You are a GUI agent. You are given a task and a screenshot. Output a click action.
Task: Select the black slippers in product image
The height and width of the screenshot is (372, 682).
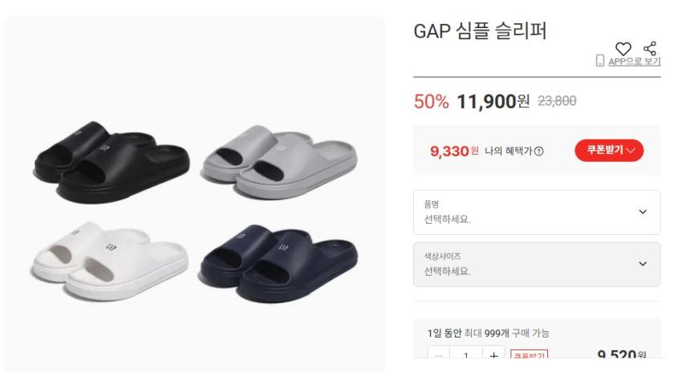click(x=112, y=163)
